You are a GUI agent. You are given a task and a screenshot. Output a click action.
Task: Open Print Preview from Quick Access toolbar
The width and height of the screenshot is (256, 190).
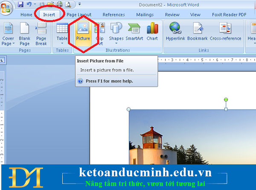pyautogui.click(x=68, y=4)
